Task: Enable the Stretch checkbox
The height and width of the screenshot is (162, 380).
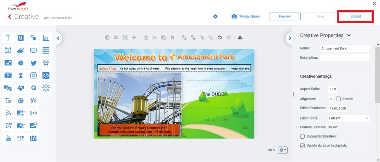Action: 338,99
